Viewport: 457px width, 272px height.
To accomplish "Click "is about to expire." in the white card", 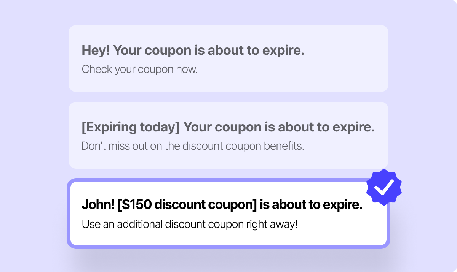I will pyautogui.click(x=311, y=205).
